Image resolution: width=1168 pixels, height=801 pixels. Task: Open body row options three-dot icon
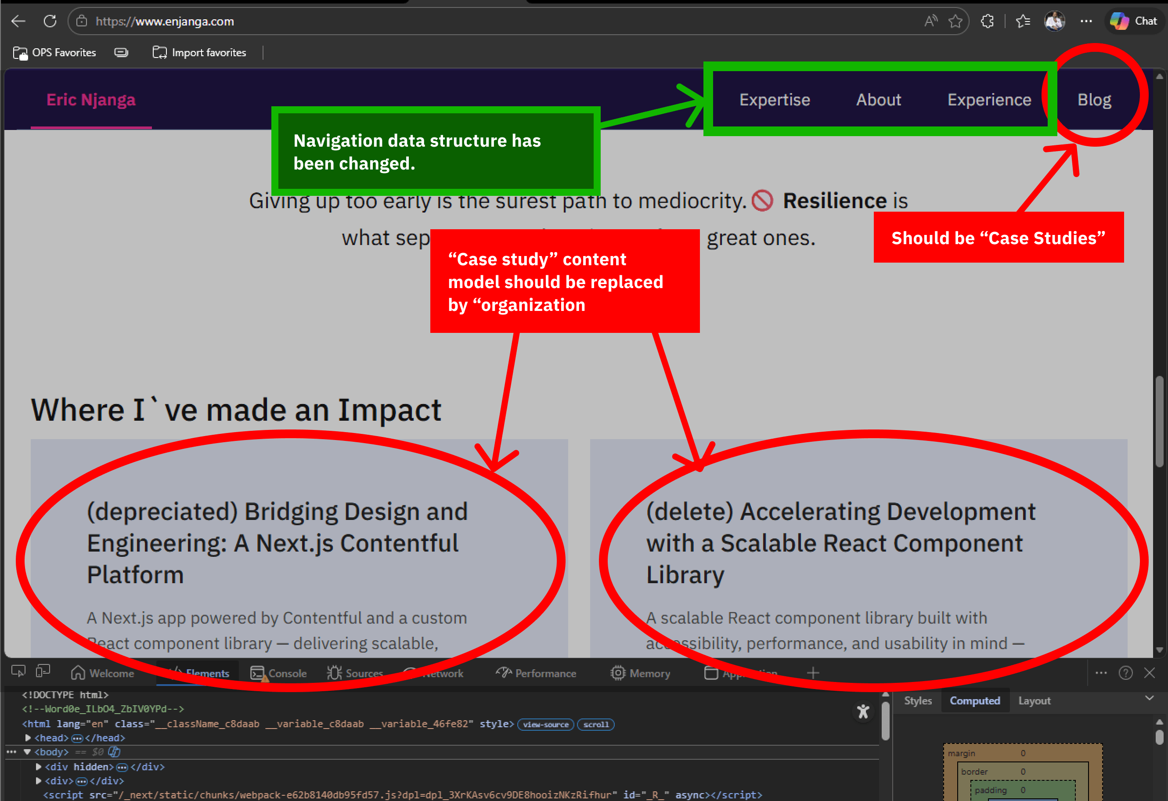click(11, 752)
